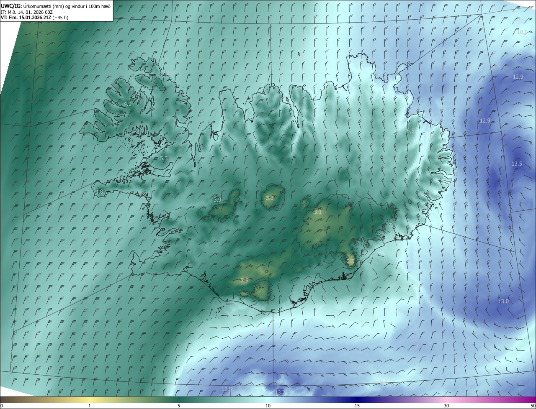Click the 50 tick on the color scale
The width and height of the screenshot is (536, 409).
point(533,406)
